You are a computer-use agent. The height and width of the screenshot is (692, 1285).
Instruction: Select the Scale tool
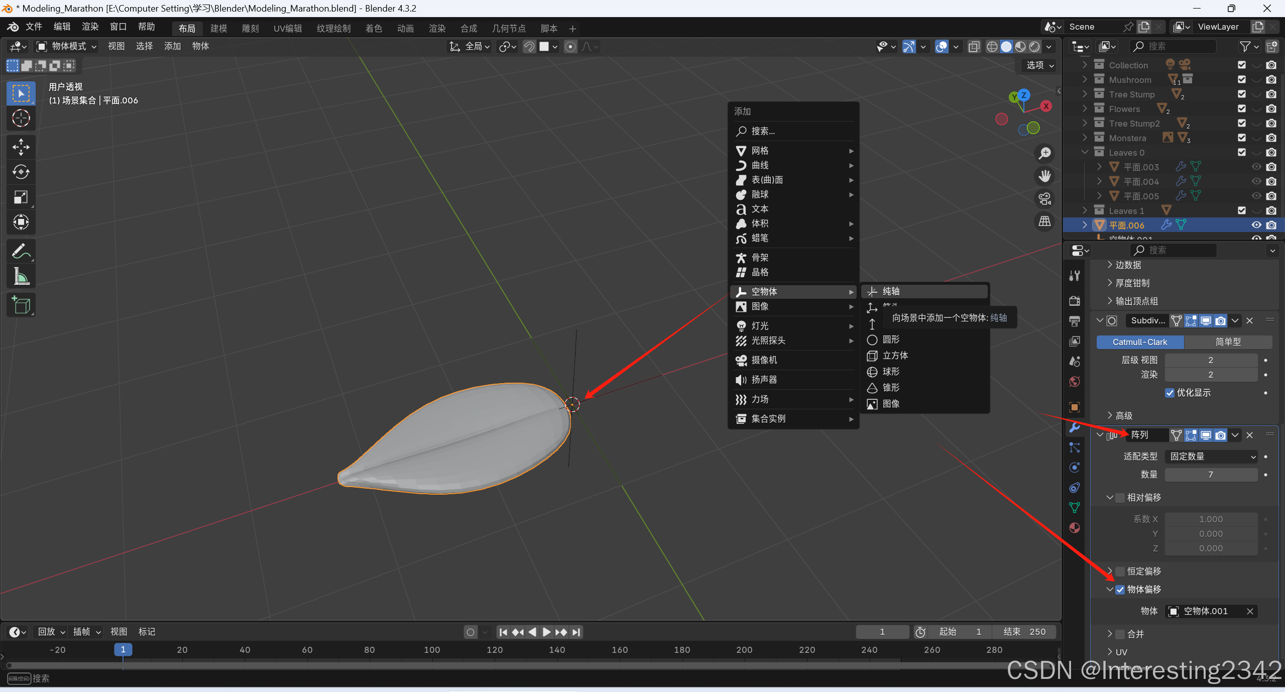[21, 197]
